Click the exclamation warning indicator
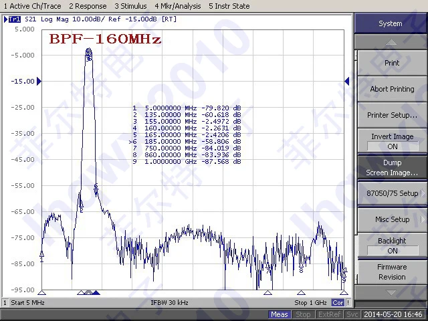Image resolution: width=428 pixels, height=321 pixels. [348, 302]
